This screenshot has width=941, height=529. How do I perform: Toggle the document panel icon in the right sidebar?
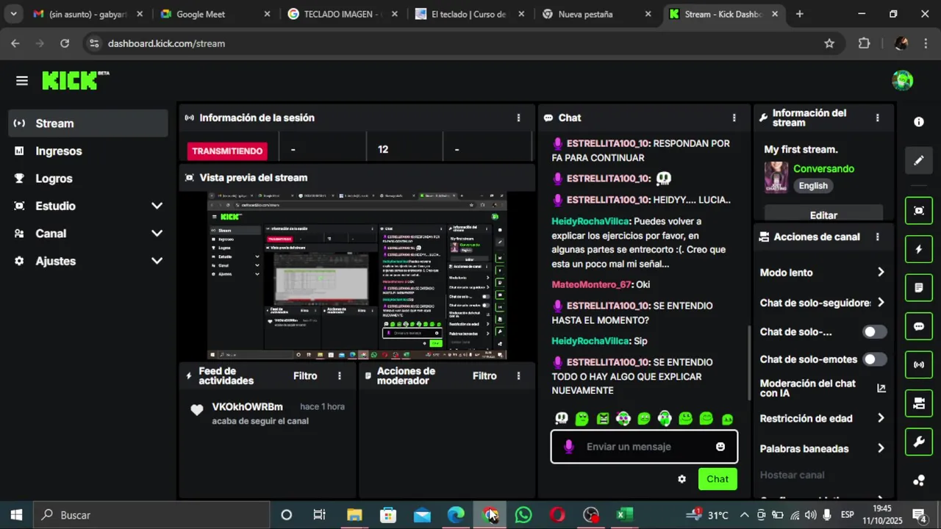click(919, 288)
